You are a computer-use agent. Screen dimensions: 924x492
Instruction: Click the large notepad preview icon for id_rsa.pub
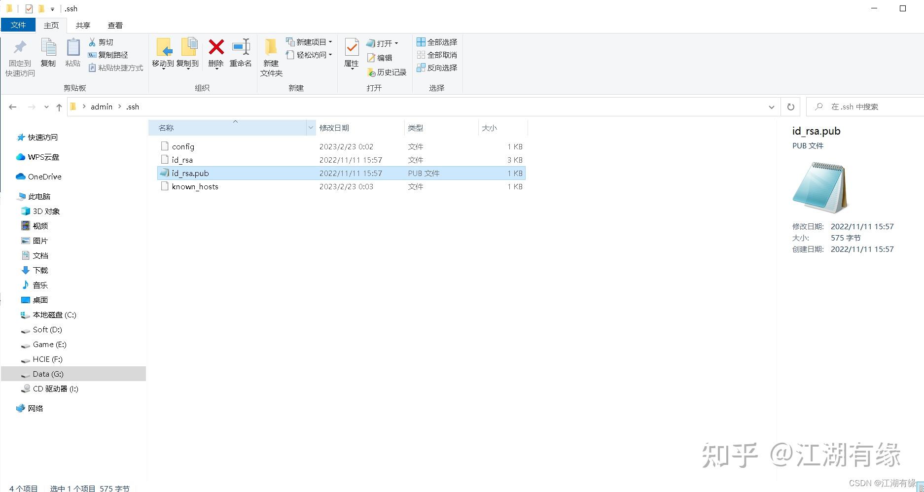pyautogui.click(x=819, y=187)
